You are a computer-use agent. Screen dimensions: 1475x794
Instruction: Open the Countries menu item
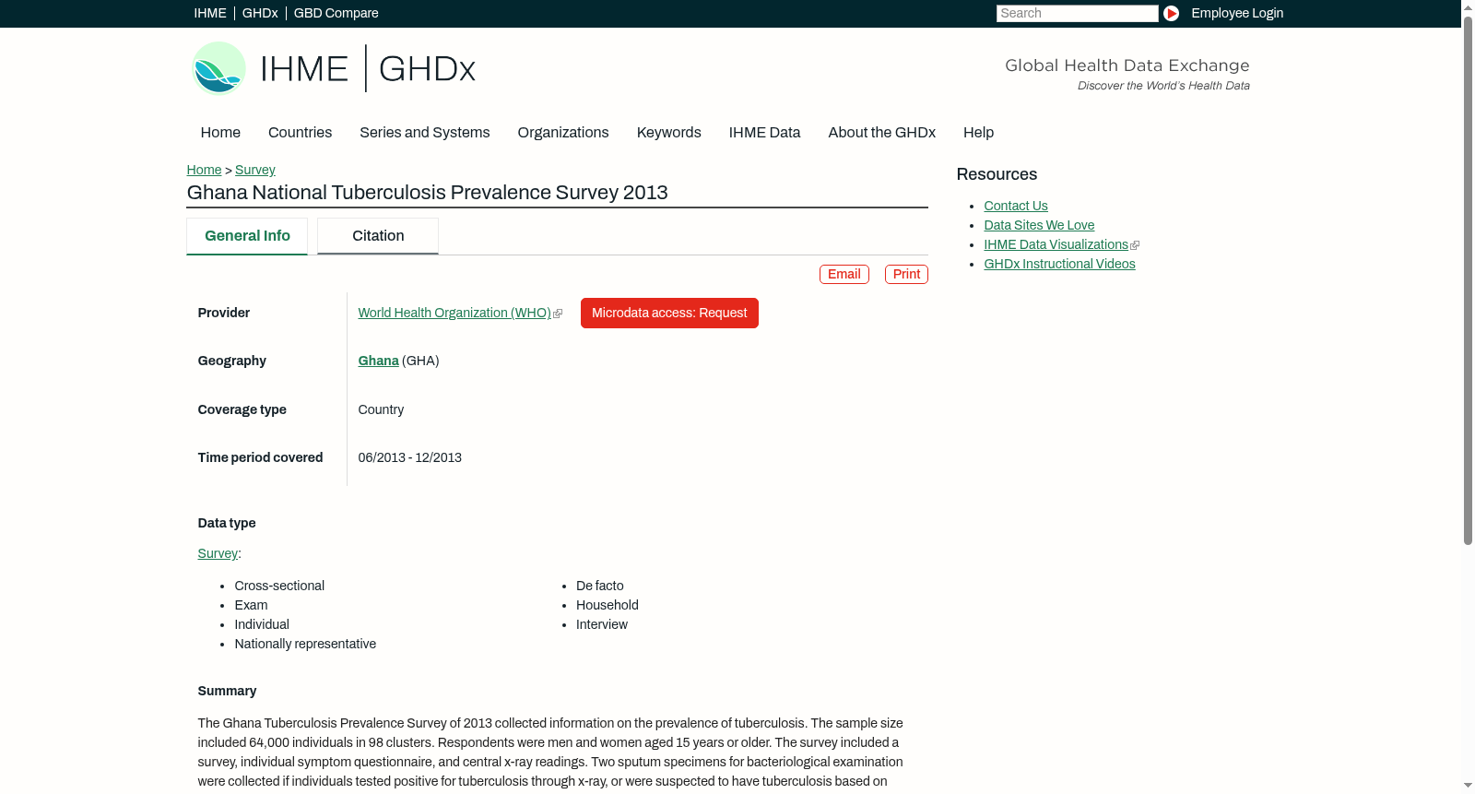click(x=300, y=132)
